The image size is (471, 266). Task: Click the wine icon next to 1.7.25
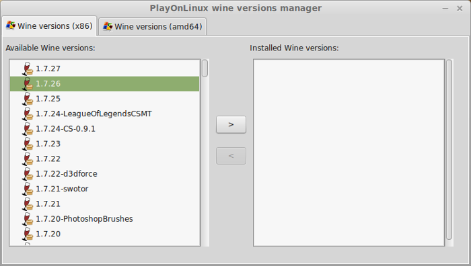point(28,99)
